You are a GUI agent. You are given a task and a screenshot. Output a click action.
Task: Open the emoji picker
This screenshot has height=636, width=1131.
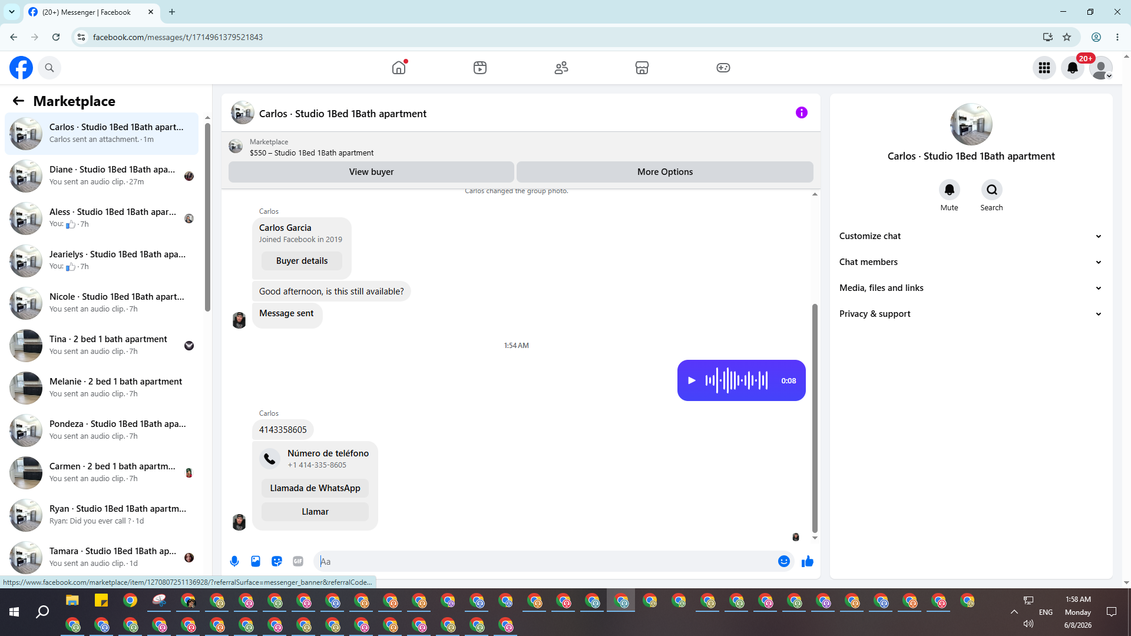[x=784, y=561]
